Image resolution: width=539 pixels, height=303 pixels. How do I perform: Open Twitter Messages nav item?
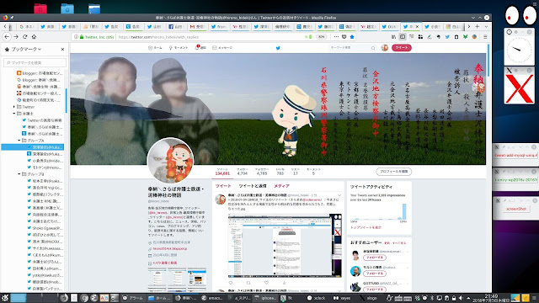(222, 48)
